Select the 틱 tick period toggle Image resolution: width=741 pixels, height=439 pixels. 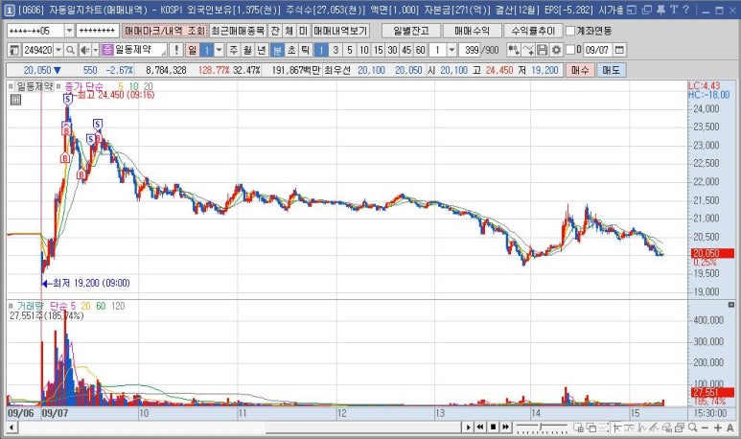[x=306, y=50]
